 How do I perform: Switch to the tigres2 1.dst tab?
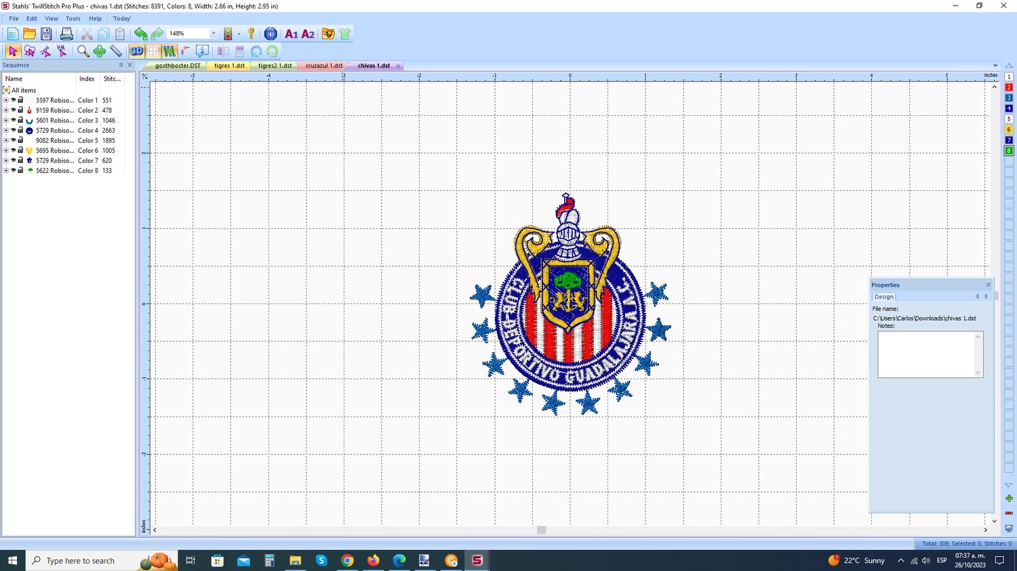275,66
